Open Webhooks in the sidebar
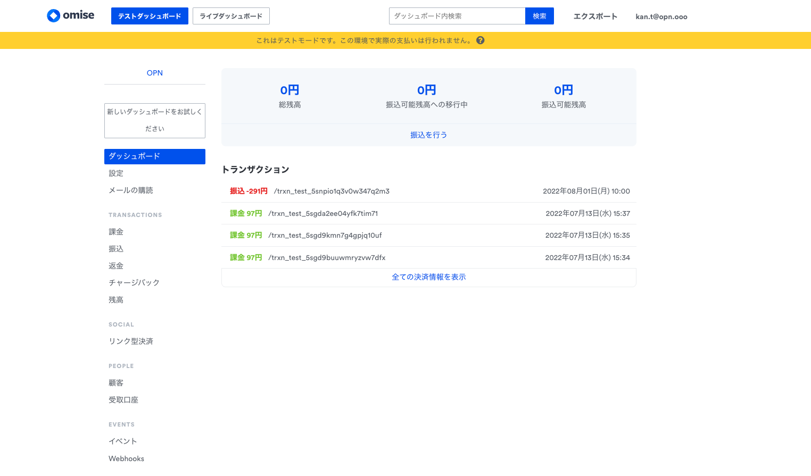Image resolution: width=811 pixels, height=476 pixels. click(x=126, y=458)
